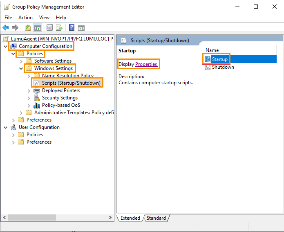Click the User Configuration person icon
Image resolution: width=284 pixels, height=232 pixels.
(13, 127)
